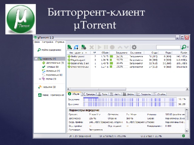The height and width of the screenshot is (145, 194).
Task: Switch to the Файлы tab
Action: pos(129,94)
